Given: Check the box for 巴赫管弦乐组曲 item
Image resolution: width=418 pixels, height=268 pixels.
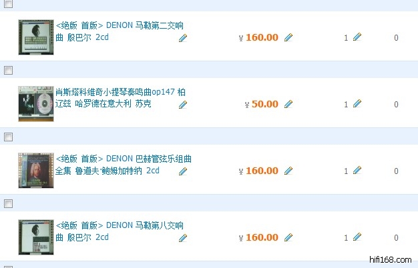Looking at the screenshot, I should coord(9,137).
